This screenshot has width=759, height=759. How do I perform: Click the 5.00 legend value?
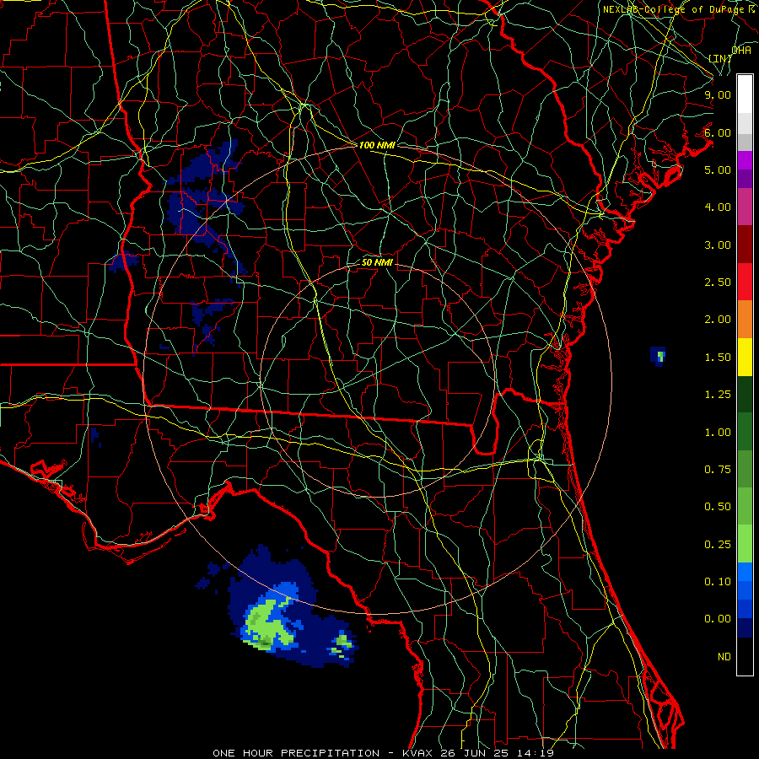click(x=718, y=170)
